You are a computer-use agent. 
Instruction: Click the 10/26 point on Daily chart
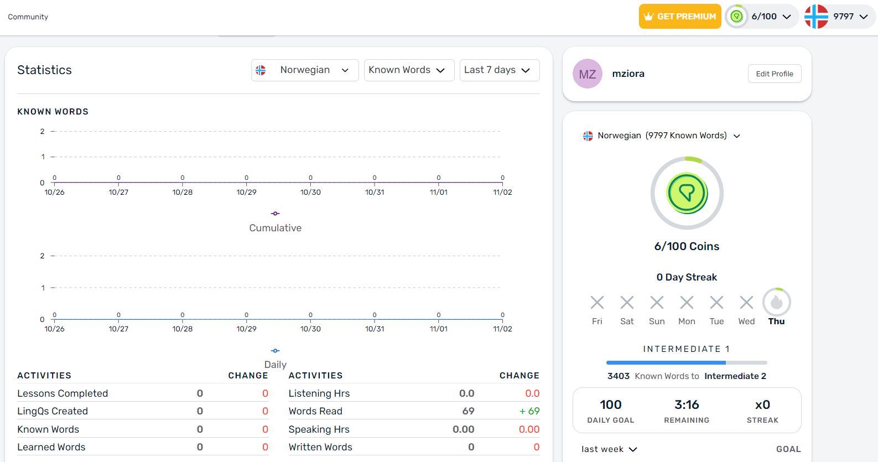click(54, 319)
